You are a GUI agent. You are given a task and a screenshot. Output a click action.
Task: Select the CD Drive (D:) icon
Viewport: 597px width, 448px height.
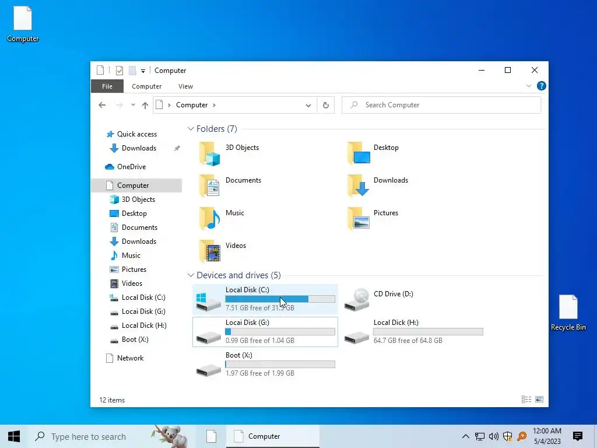(x=357, y=299)
